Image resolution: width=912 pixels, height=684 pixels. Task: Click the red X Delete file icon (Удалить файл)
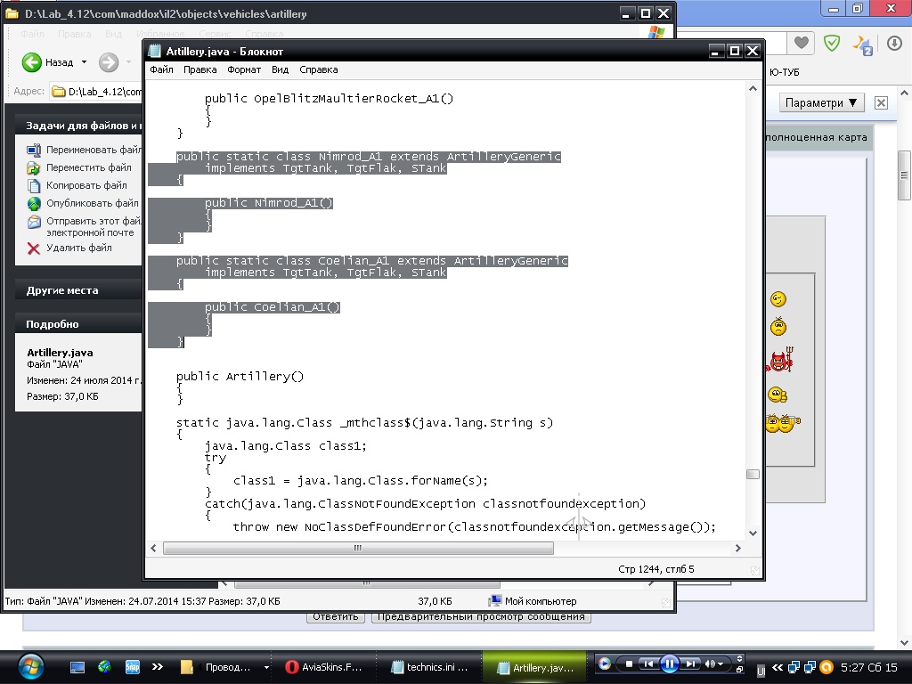coord(34,248)
